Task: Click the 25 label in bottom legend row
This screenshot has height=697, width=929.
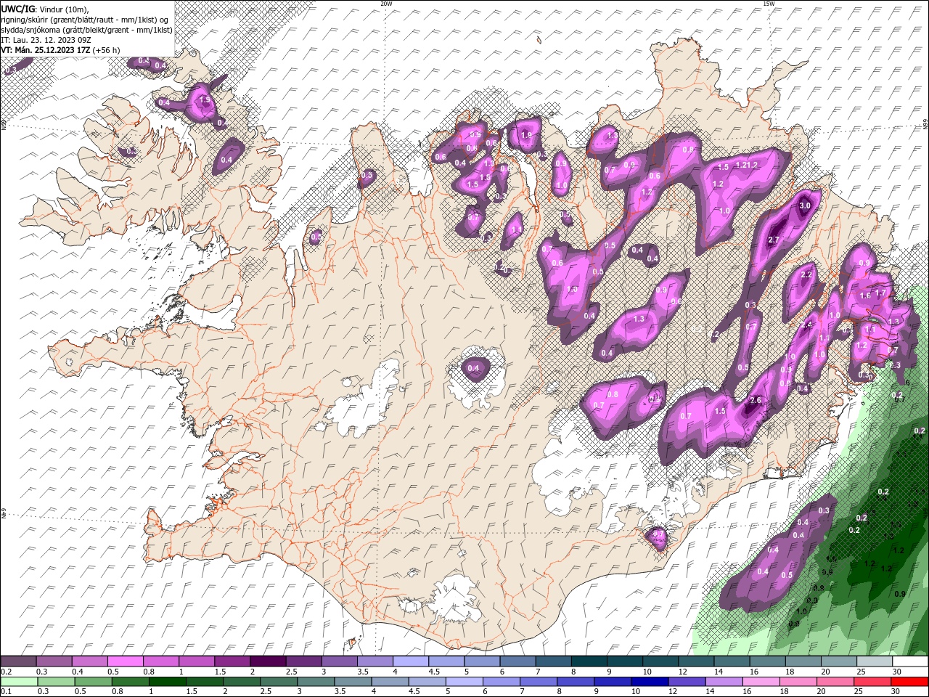Action: tap(860, 692)
